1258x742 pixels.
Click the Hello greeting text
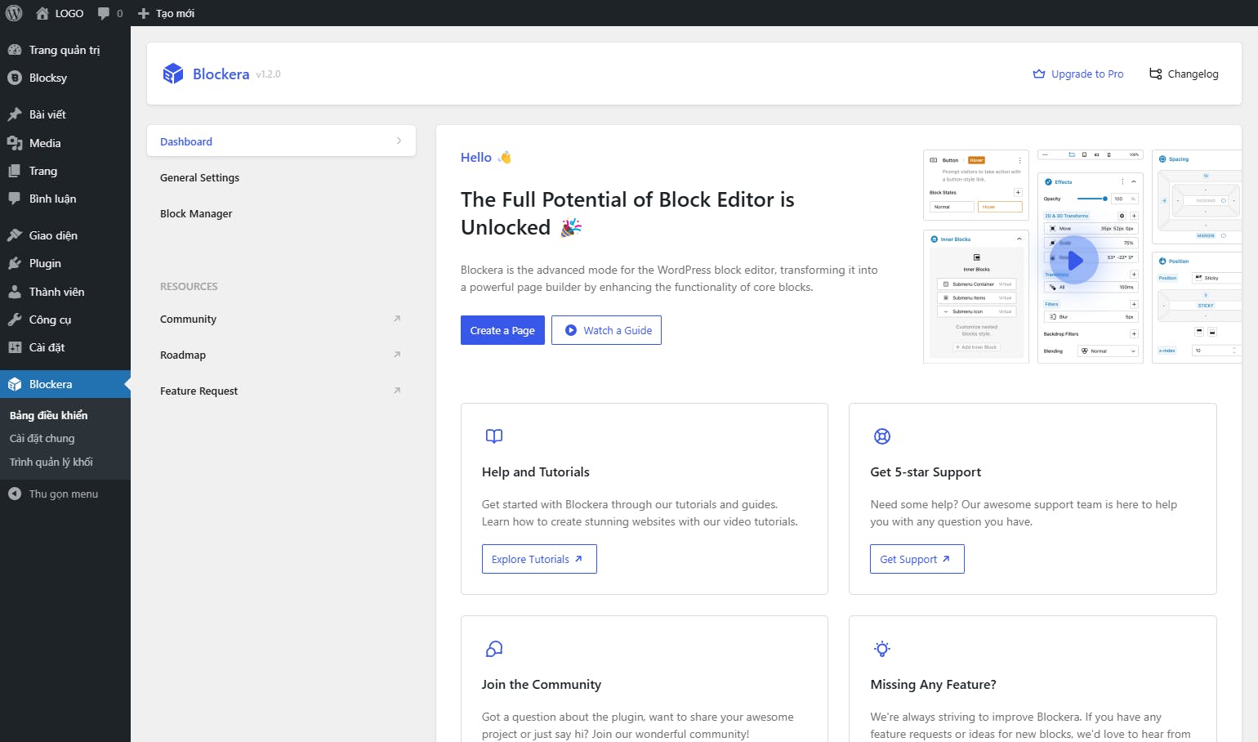click(x=476, y=157)
